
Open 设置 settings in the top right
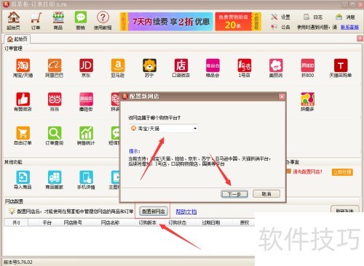tap(281, 17)
